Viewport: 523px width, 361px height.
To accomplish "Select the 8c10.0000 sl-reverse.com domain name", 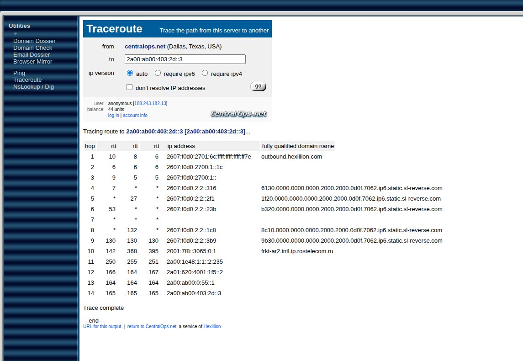I will click(352, 230).
